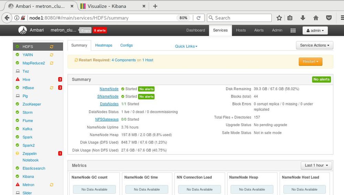Click the browser back arrow

[x=7, y=18]
